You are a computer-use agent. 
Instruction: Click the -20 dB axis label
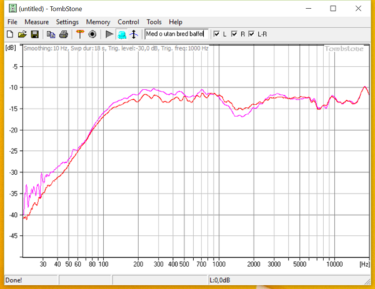13,130
